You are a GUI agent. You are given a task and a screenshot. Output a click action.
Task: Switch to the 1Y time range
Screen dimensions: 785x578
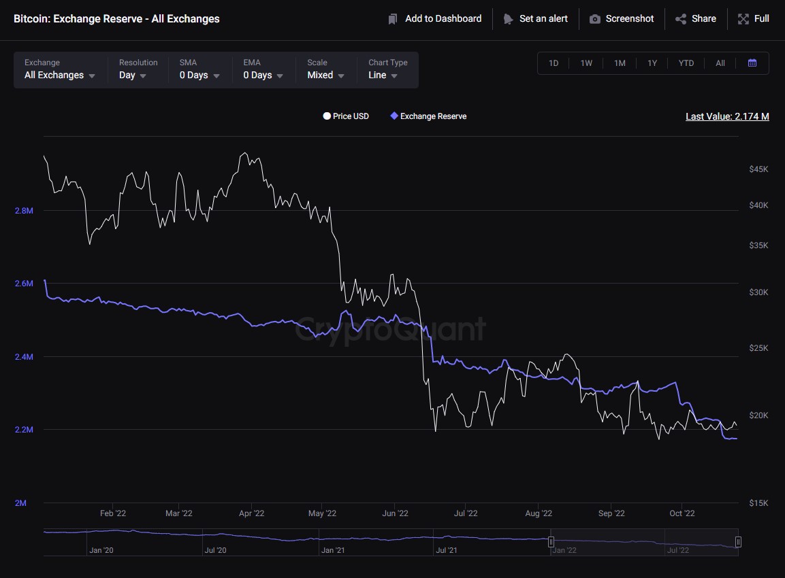[x=652, y=63]
